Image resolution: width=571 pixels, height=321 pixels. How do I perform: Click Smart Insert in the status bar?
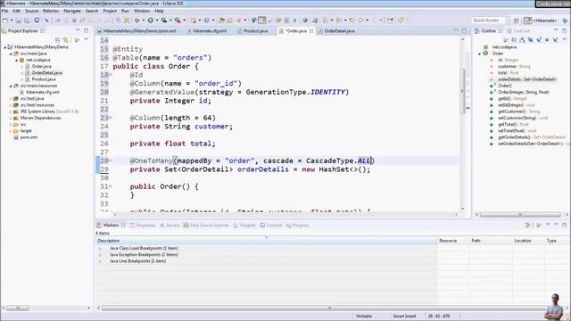(404, 316)
